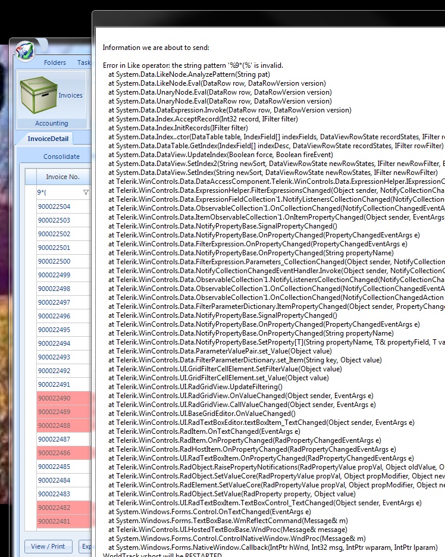Select invoice 900022503
Screen dimensions: 445x557
pos(63,220)
